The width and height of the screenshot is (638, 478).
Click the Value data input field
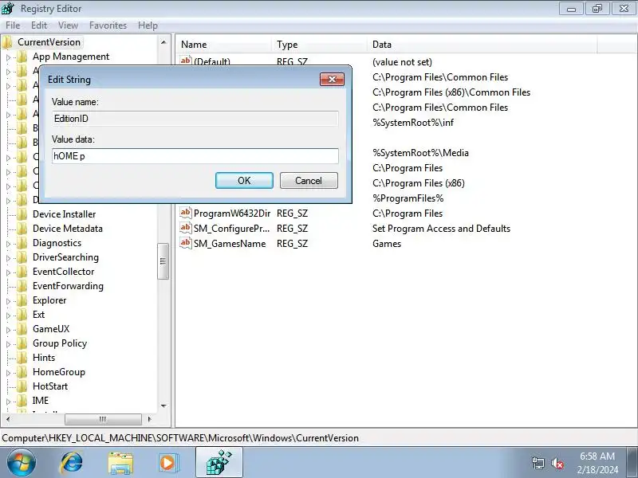pos(195,156)
